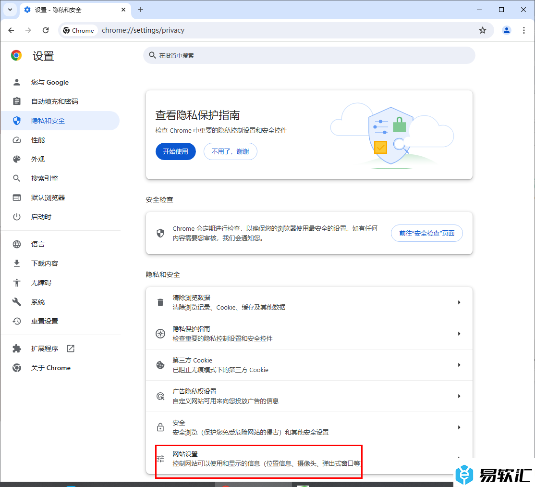Bookmark this page with the star icon
Image resolution: width=535 pixels, height=487 pixels.
(x=483, y=30)
